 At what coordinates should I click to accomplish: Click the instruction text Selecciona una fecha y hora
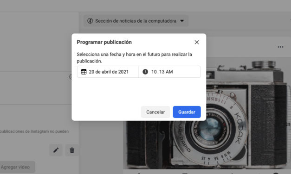(x=135, y=57)
